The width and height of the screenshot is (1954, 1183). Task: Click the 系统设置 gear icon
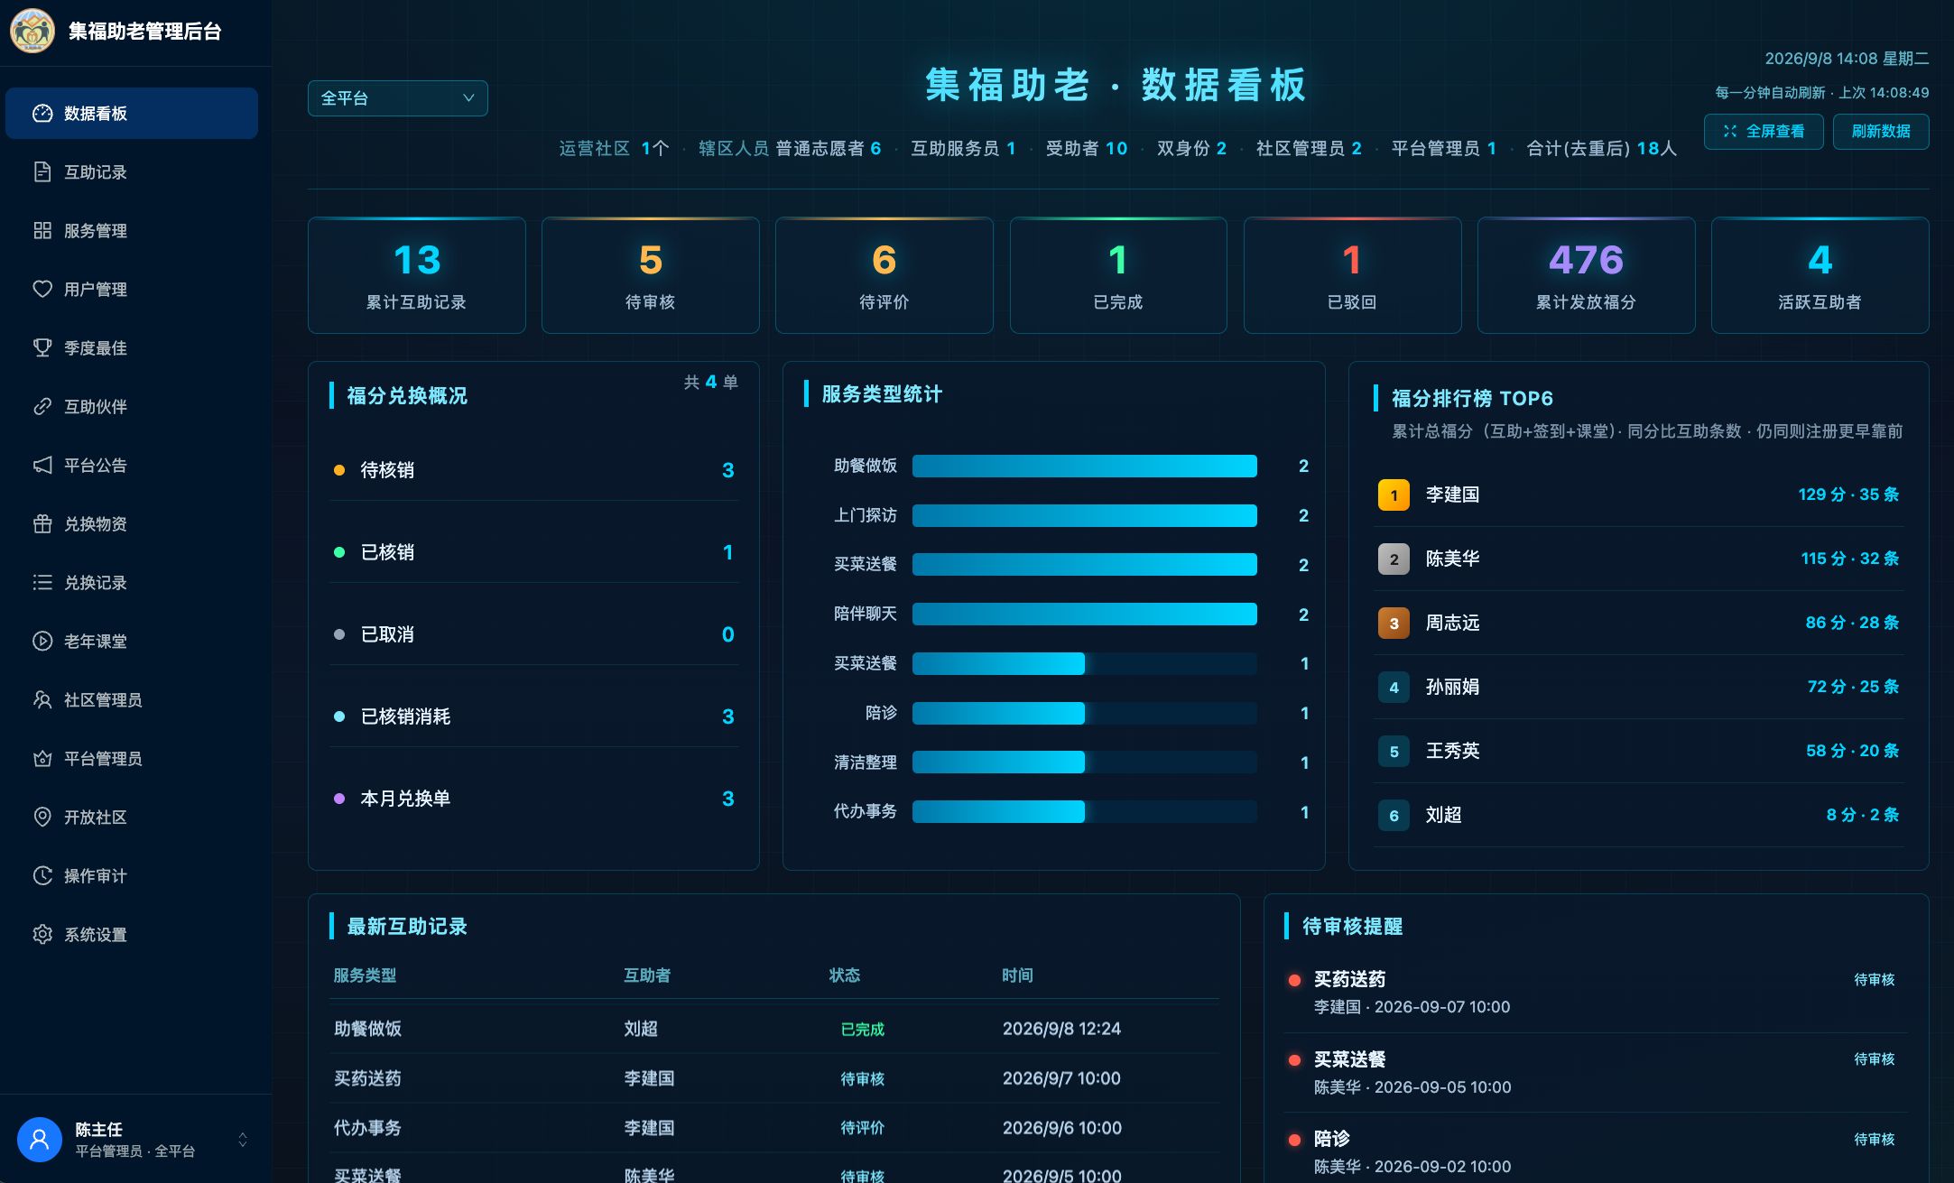pyautogui.click(x=42, y=934)
